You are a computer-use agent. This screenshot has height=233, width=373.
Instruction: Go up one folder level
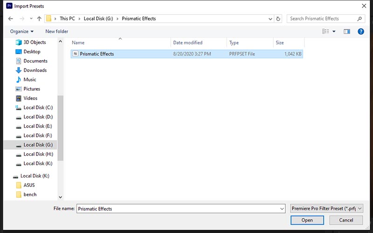pos(39,19)
